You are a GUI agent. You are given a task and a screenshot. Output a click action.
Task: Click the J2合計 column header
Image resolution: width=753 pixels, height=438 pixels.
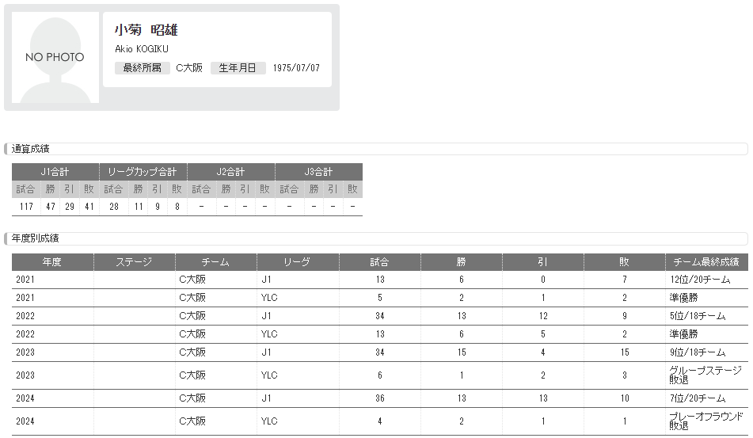(231, 172)
